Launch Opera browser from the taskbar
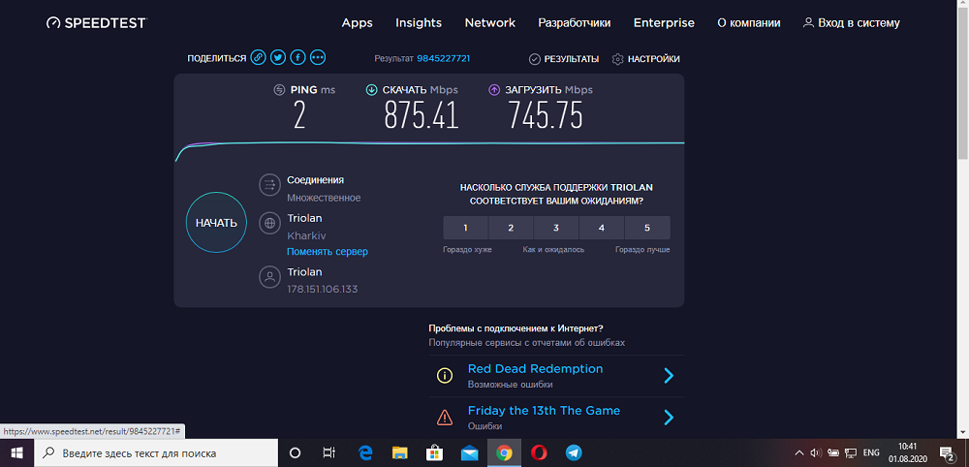 [538, 452]
